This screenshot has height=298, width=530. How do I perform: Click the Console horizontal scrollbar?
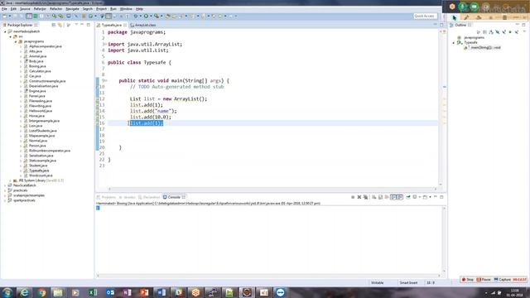269,276
